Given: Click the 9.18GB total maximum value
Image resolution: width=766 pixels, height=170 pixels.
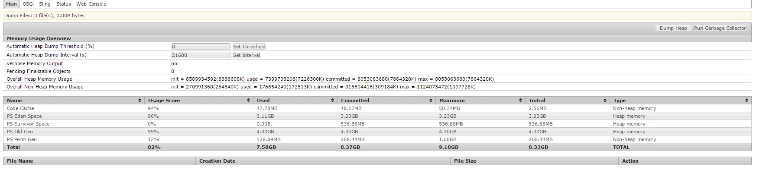Looking at the screenshot, I should click(449, 147).
